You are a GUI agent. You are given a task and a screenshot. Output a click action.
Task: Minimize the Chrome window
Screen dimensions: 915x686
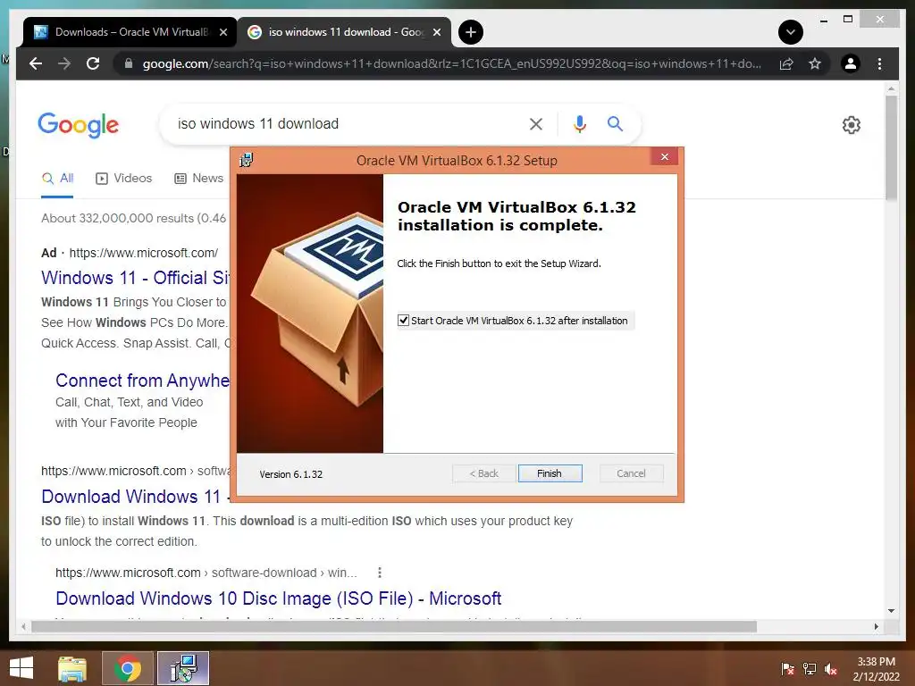(824, 21)
